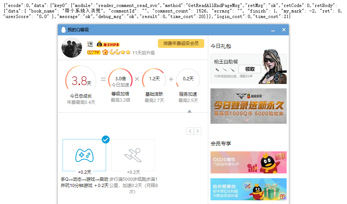This screenshot has width=347, height=204.
Task: Click the third gun icon in gift
Action: 232,70
